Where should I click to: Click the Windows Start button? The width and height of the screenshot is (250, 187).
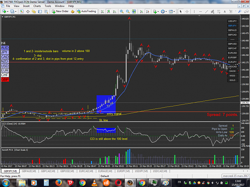[6, 183]
